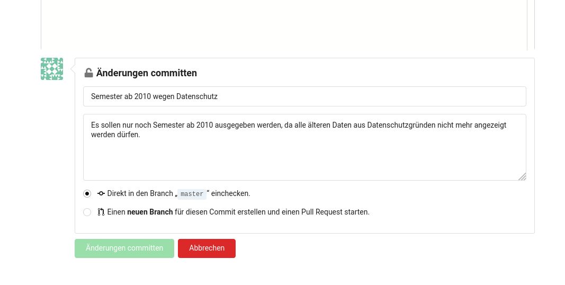Select the 'Einen neuen Branch' radio button
Viewport: 565px width, 285px height.
87,212
